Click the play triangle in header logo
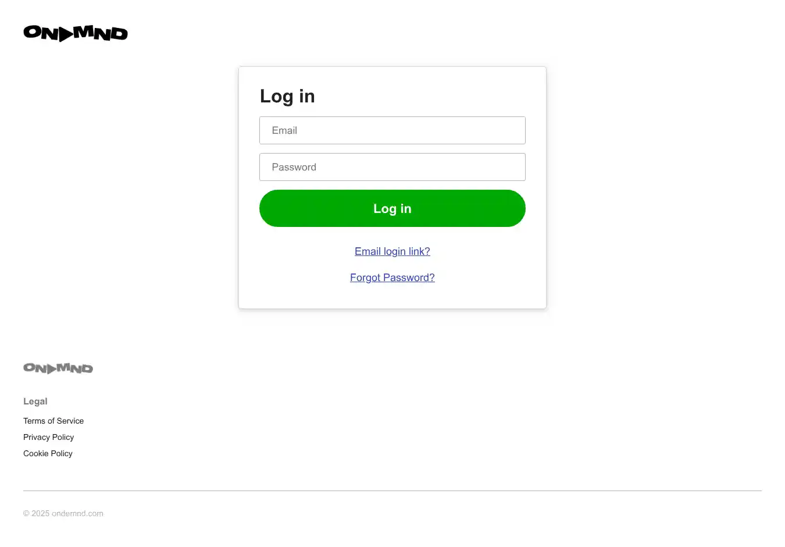The width and height of the screenshot is (785, 547). click(66, 34)
